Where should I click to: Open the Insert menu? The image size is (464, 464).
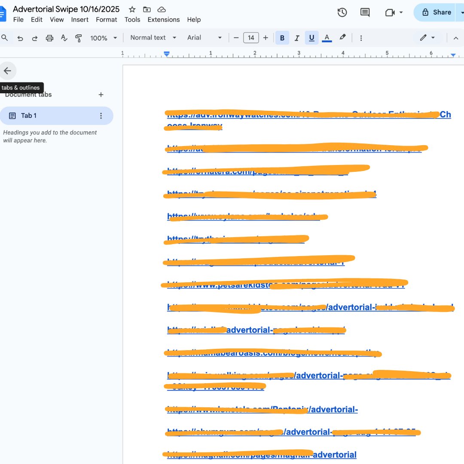79,19
